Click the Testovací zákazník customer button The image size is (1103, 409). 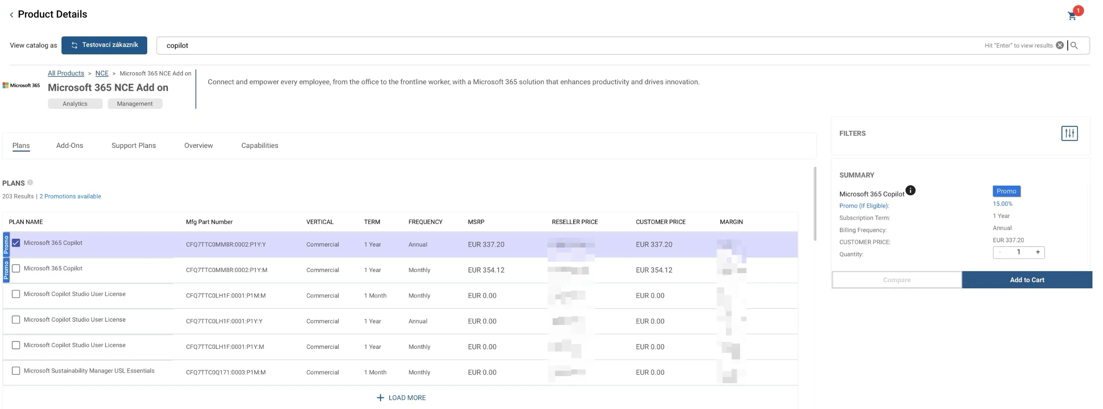pyautogui.click(x=104, y=45)
